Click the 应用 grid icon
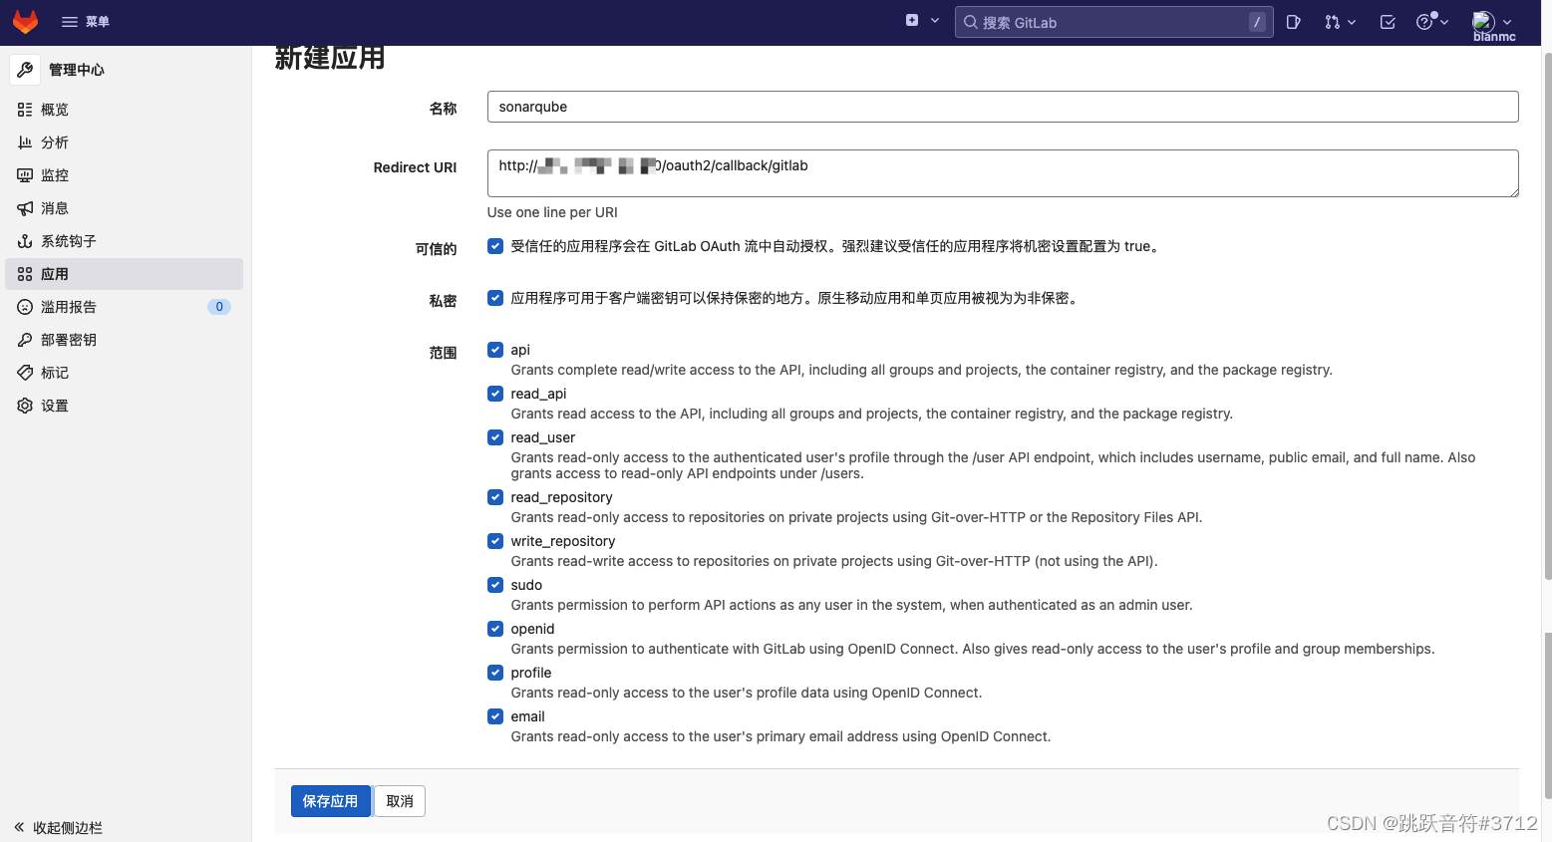The image size is (1552, 842). 25,274
